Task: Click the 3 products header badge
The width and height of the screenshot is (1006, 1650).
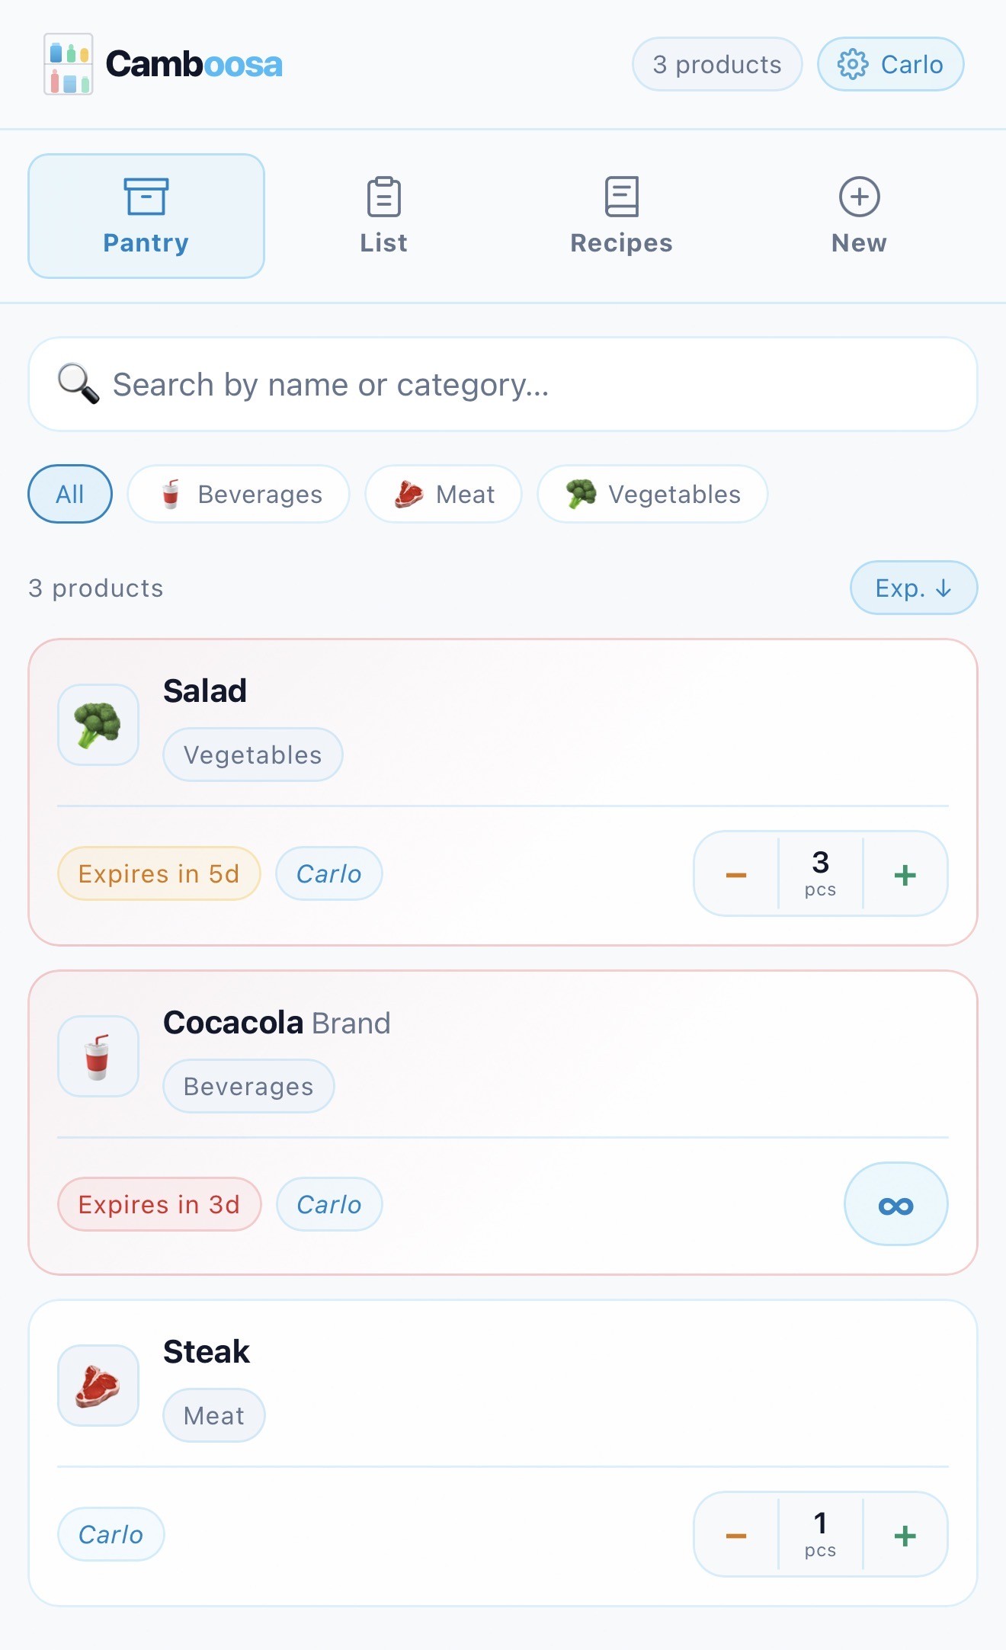Action: pos(716,64)
